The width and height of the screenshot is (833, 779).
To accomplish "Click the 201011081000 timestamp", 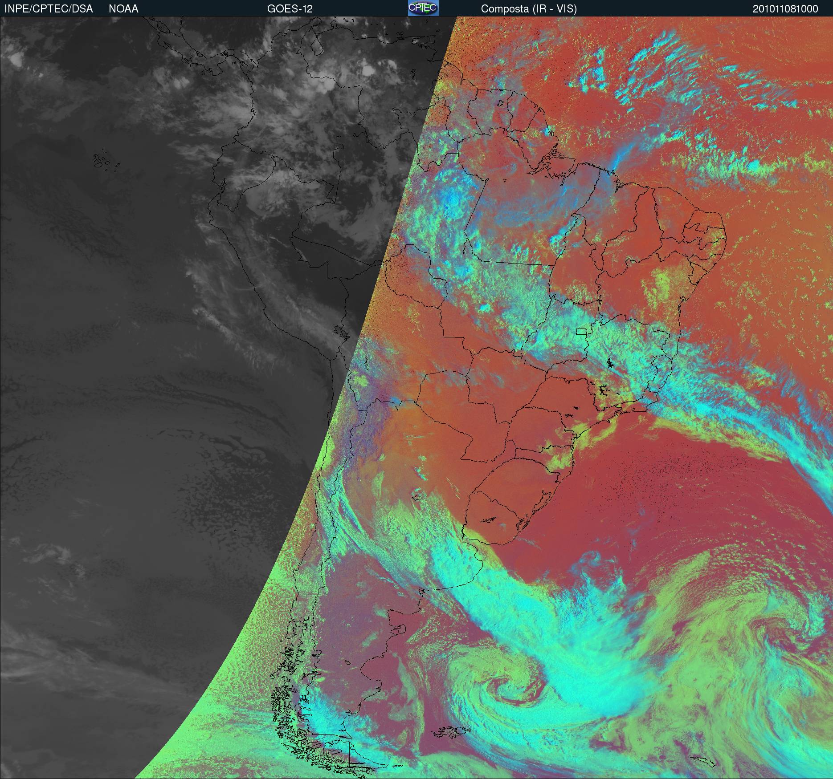I will point(785,9).
